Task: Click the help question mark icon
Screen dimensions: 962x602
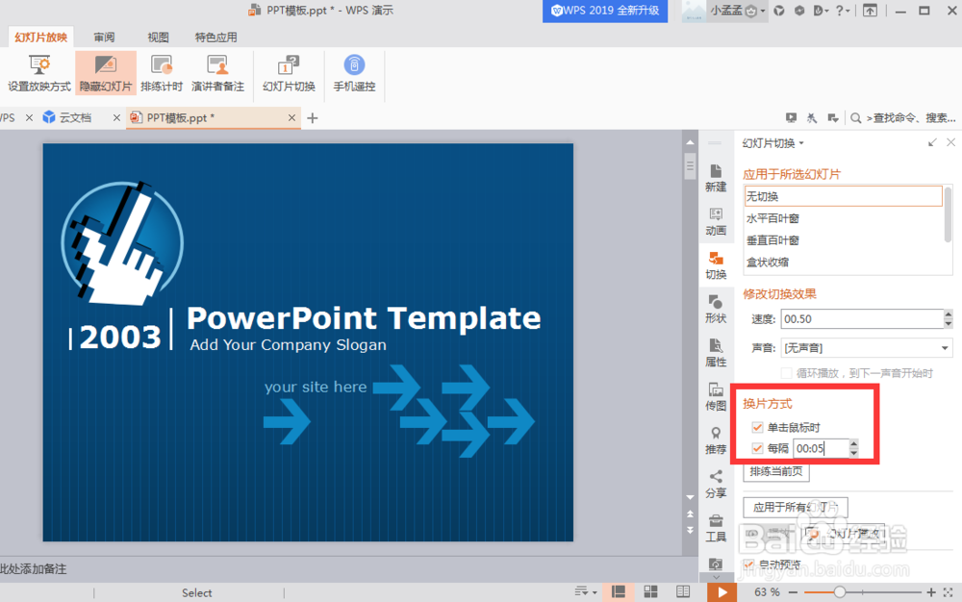Action: (x=839, y=11)
